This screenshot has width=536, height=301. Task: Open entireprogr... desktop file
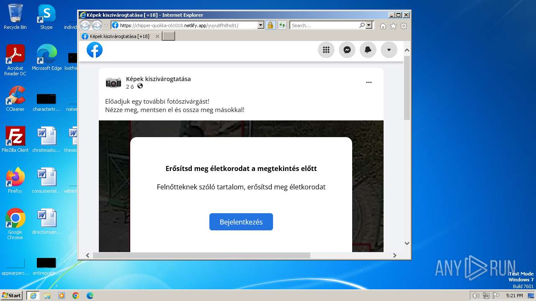coord(46,266)
